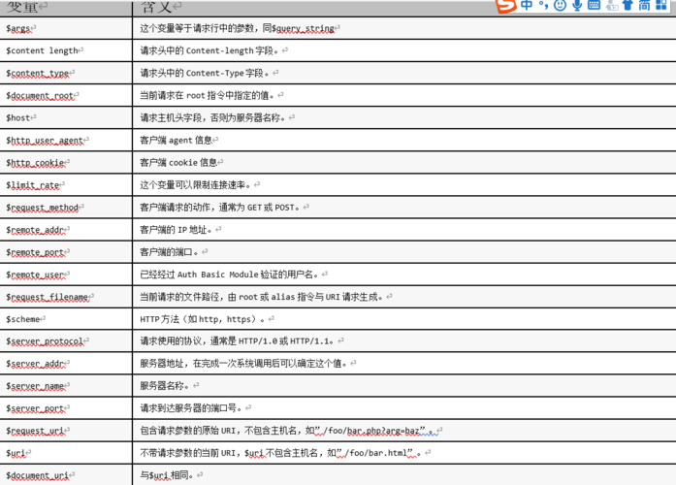The image size is (676, 485).
Task: Click description containing /foo/bar.html
Action: pos(280,453)
